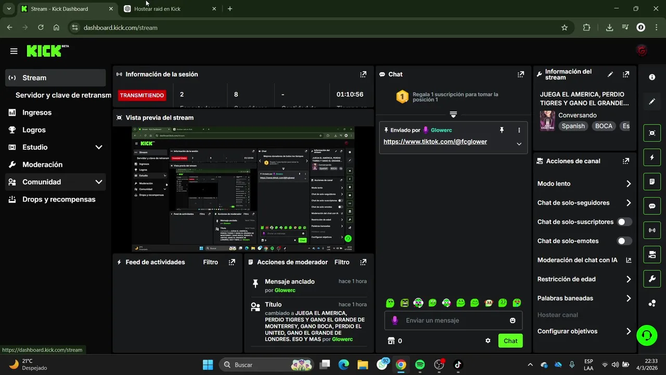The image size is (666, 375).
Task: Open the green headset support button
Action: pyautogui.click(x=647, y=335)
